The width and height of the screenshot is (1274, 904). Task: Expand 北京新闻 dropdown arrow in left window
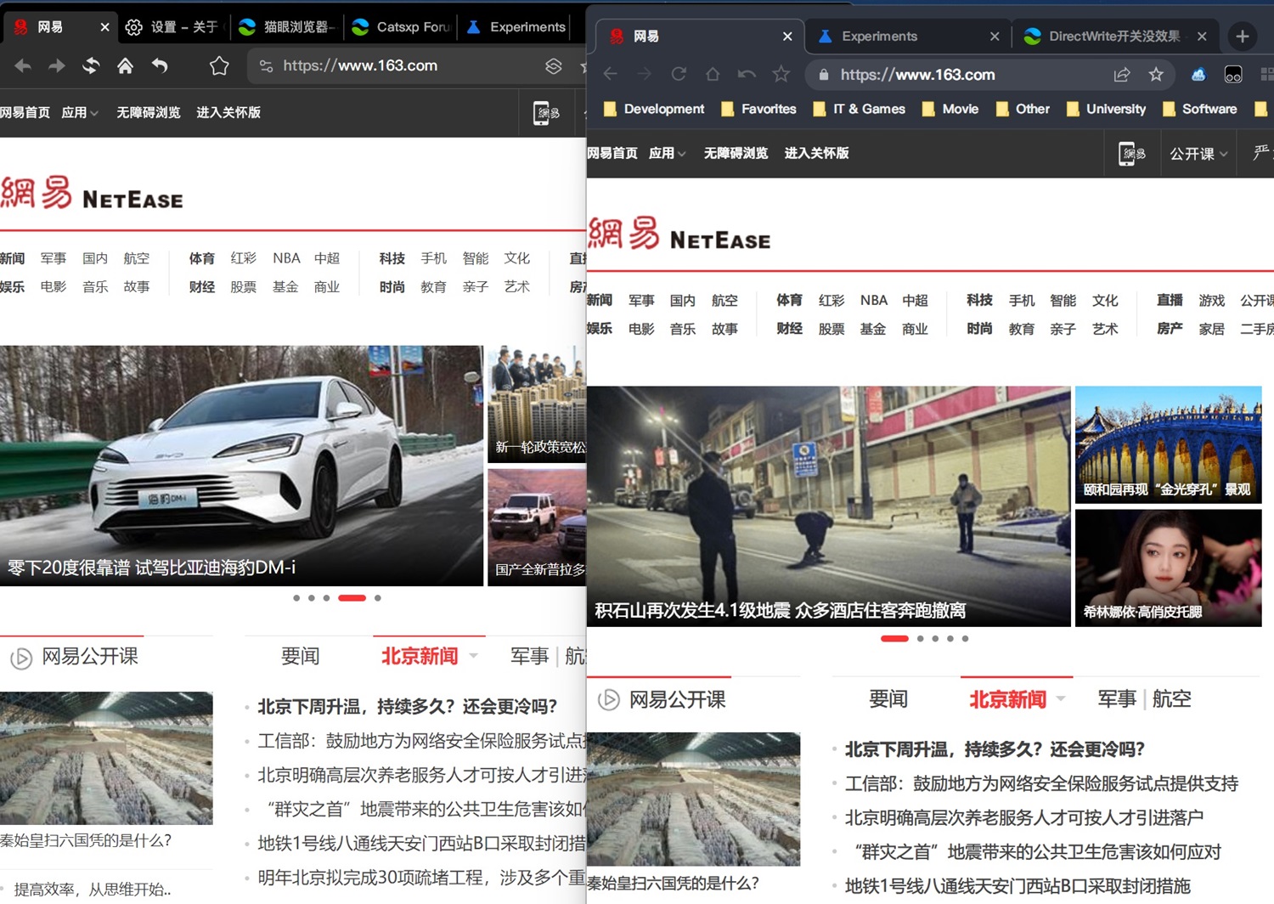[x=473, y=656]
